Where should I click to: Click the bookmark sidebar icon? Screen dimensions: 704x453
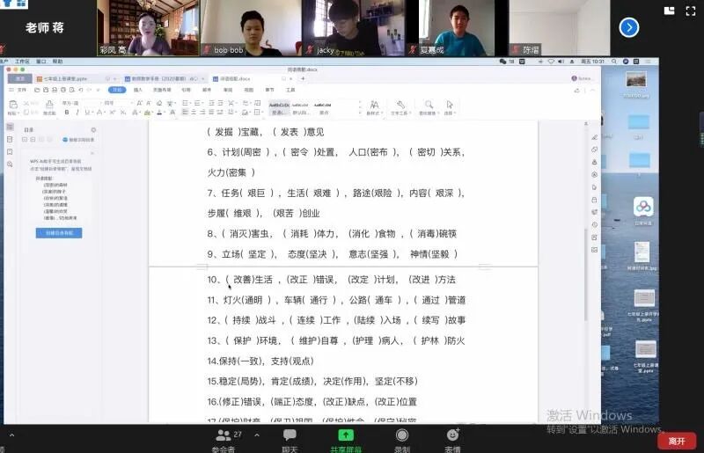click(x=10, y=152)
